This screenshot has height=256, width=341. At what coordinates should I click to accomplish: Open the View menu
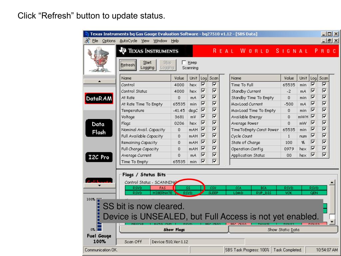[145, 41]
